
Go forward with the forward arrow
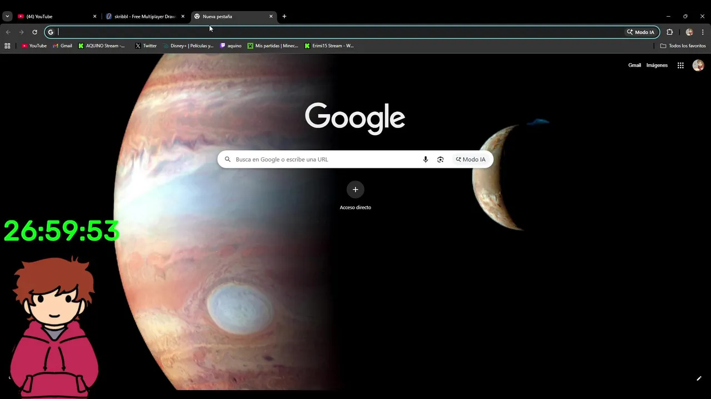(x=22, y=32)
